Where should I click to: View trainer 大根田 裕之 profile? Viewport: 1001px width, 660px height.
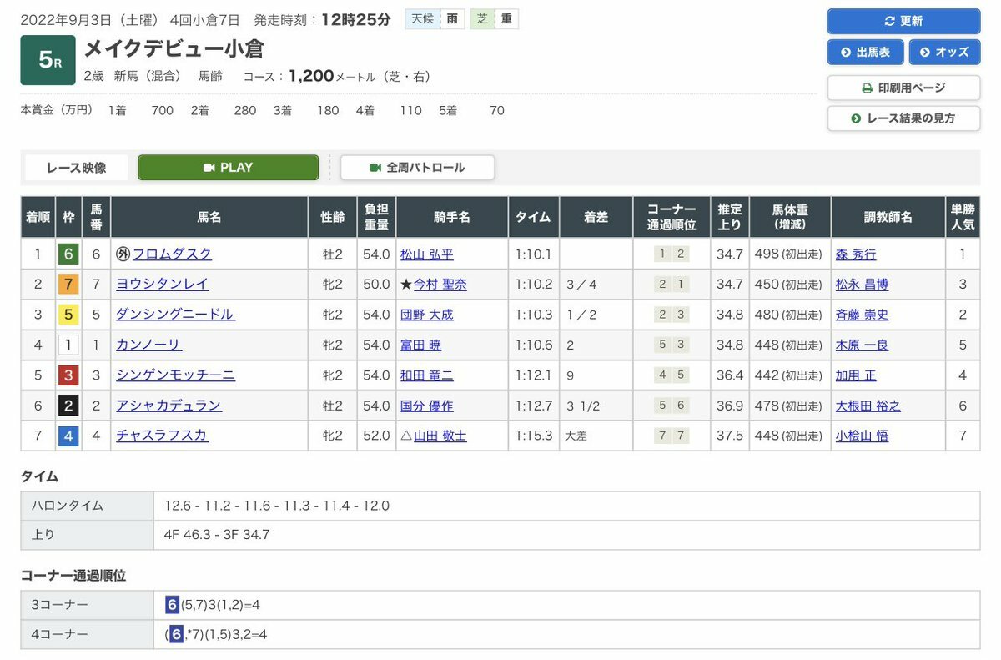(868, 406)
